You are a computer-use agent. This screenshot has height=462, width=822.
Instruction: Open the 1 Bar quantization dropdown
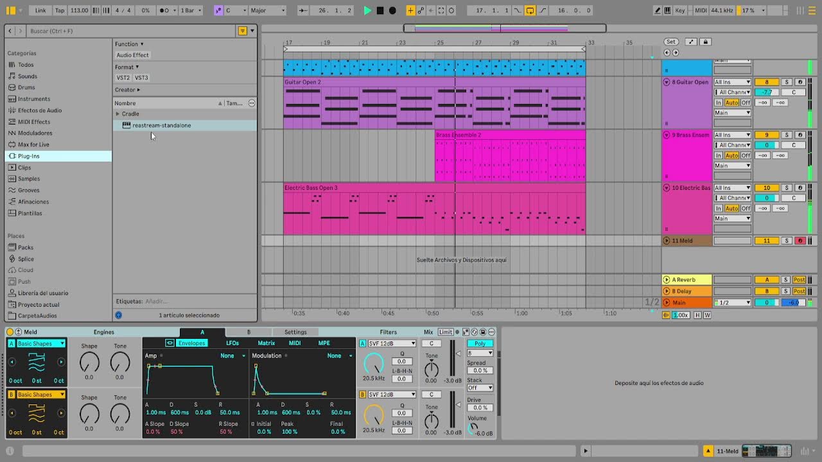tap(191, 10)
